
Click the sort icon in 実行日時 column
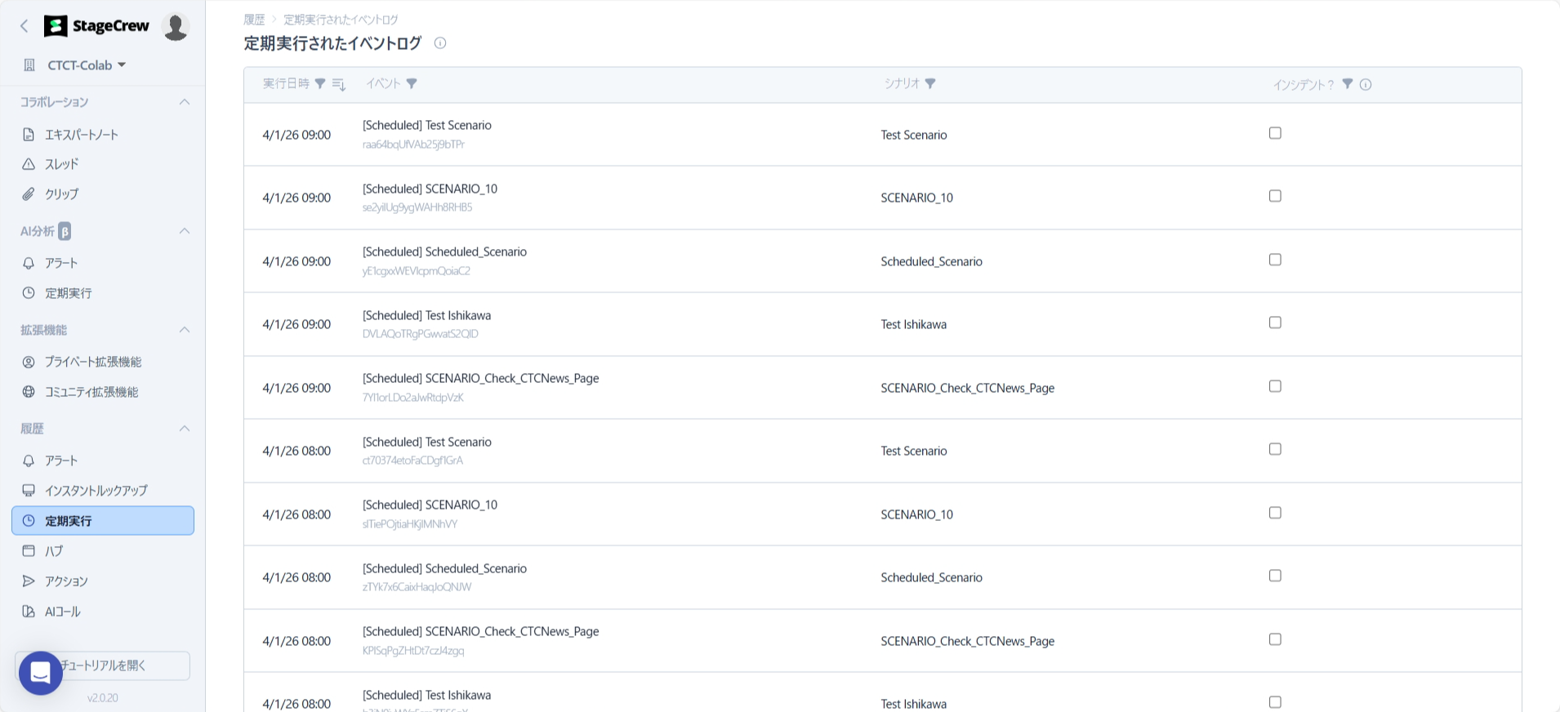pyautogui.click(x=339, y=84)
